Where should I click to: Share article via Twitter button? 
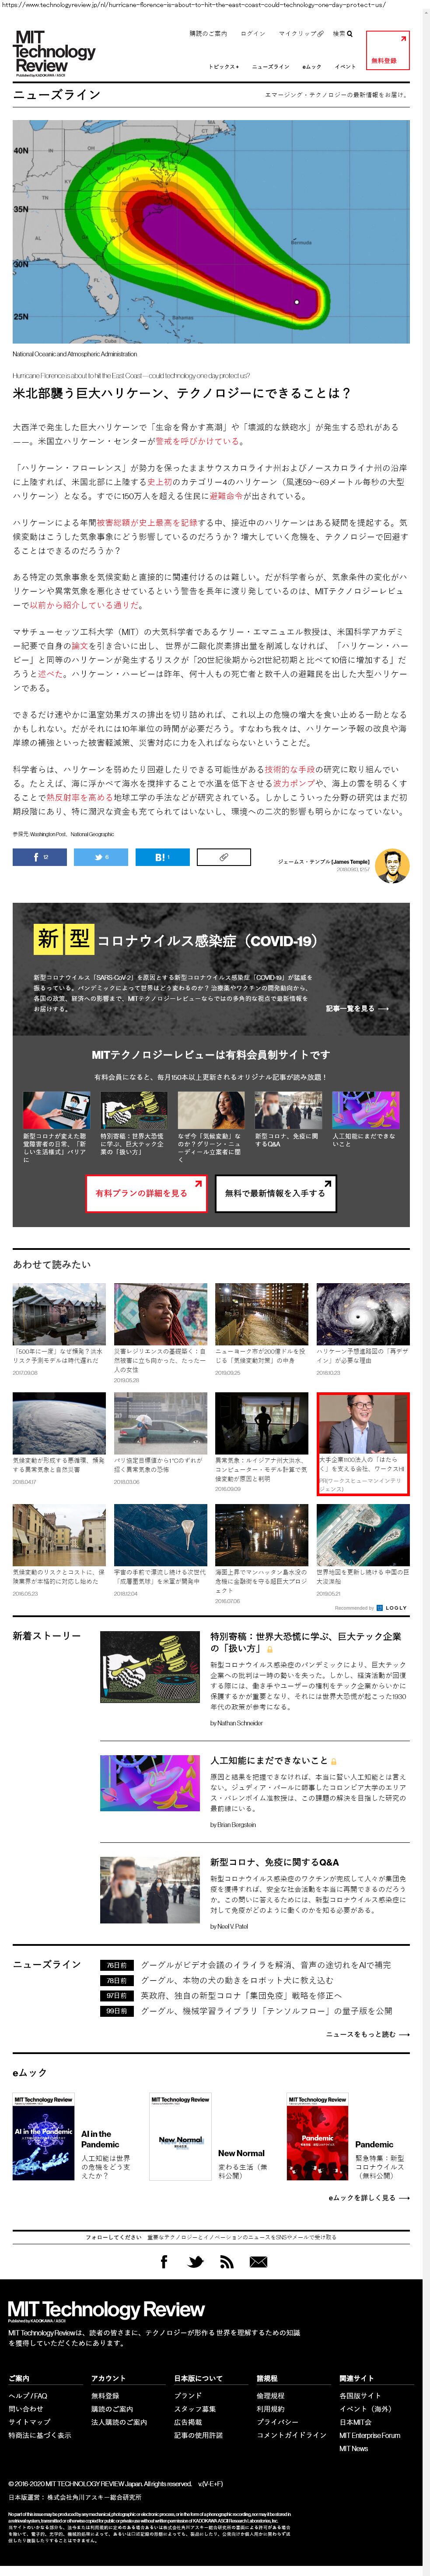click(x=101, y=857)
